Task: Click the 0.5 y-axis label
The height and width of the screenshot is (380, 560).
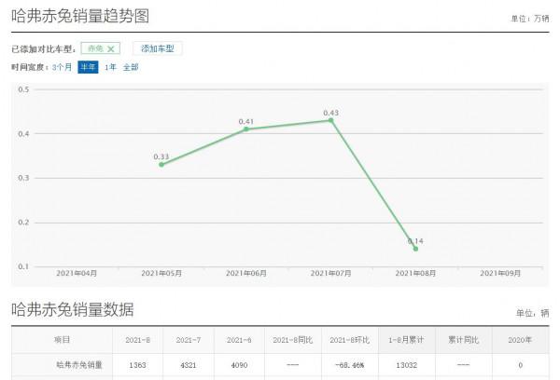Action: click(x=23, y=89)
